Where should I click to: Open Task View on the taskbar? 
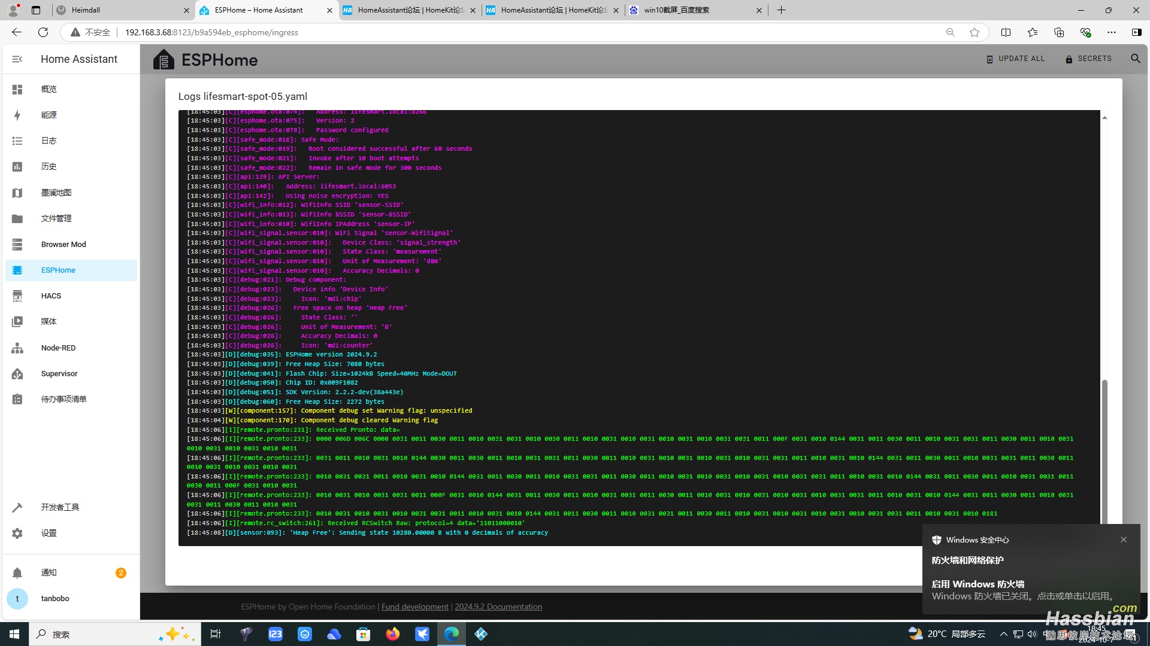pyautogui.click(x=216, y=634)
